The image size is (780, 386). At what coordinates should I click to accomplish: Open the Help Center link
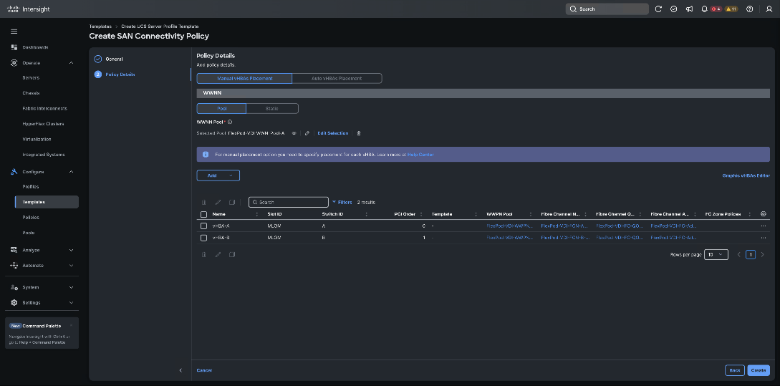click(x=420, y=155)
